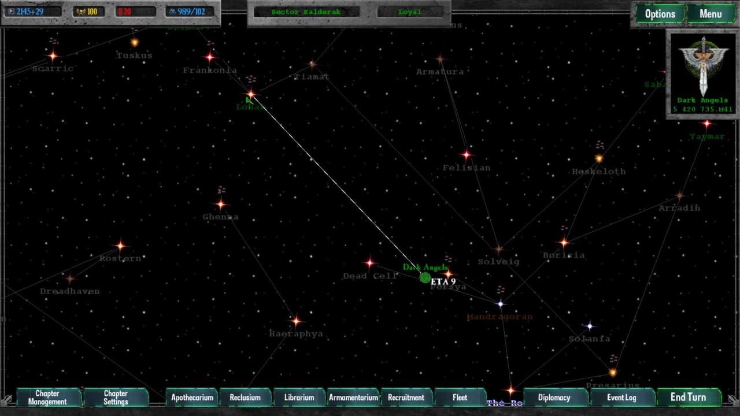Select the Heskeloth star system

599,158
